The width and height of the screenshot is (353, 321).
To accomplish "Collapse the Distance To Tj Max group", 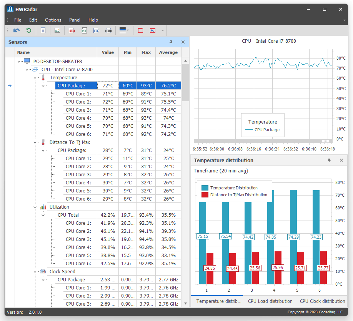I will click(x=35, y=142).
